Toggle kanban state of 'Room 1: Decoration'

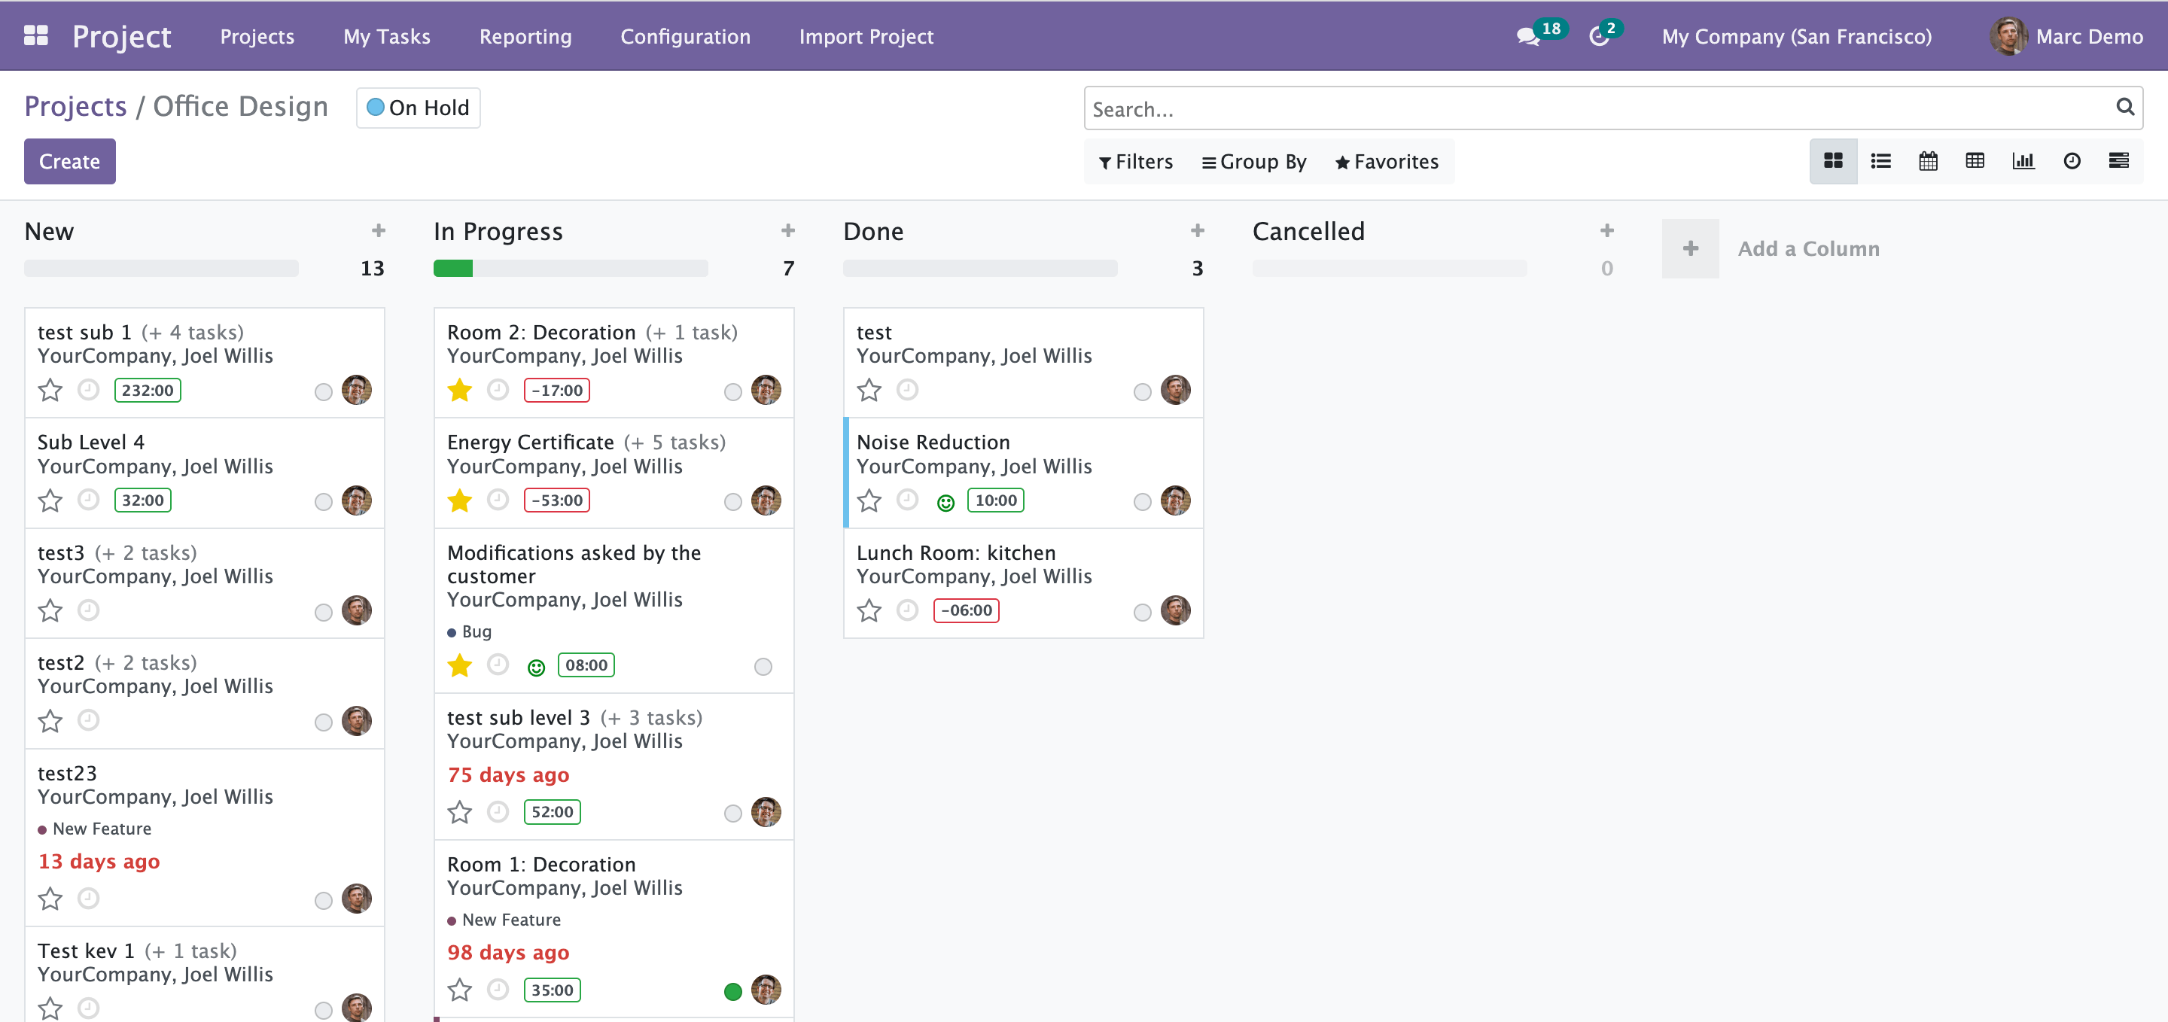(732, 991)
